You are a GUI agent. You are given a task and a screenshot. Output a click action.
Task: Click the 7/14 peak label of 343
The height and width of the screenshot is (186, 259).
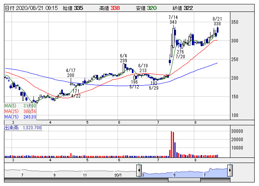pyautogui.click(x=173, y=20)
